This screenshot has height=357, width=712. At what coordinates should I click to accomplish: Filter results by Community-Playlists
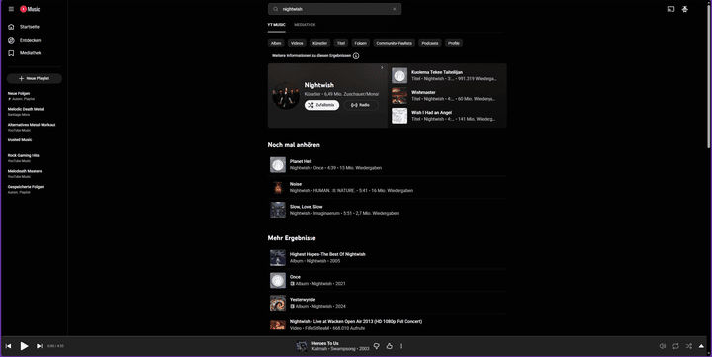pos(395,43)
